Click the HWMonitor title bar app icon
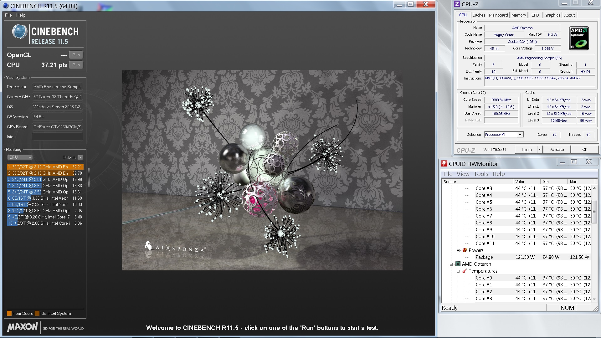Viewport: 601px width, 338px height. 444,164
